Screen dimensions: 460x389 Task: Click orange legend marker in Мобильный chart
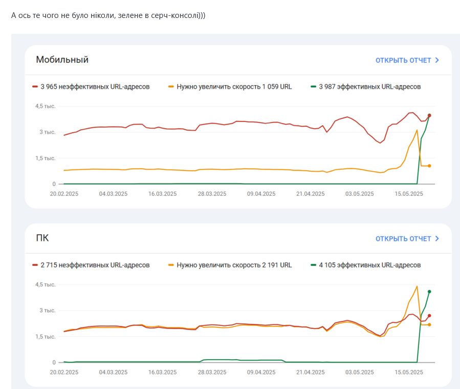[171, 87]
